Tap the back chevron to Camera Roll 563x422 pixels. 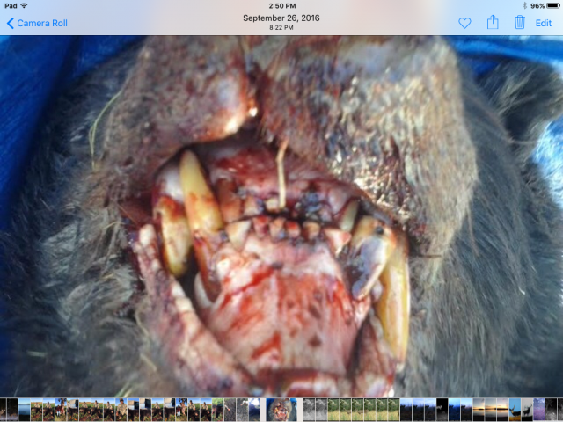[10, 23]
